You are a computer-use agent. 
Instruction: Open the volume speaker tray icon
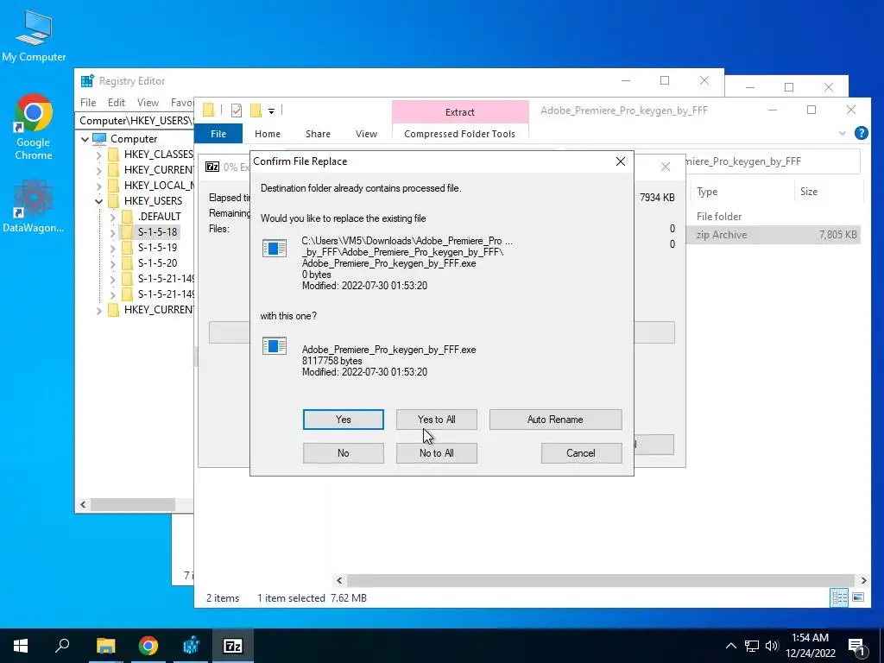click(x=772, y=646)
